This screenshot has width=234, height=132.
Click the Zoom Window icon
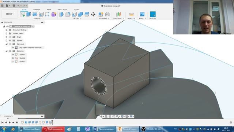click(117, 117)
